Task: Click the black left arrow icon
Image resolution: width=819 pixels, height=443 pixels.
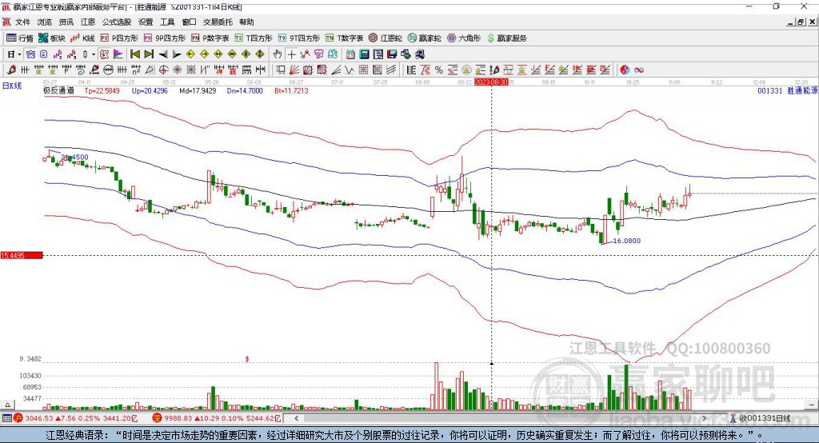Action: point(163,54)
